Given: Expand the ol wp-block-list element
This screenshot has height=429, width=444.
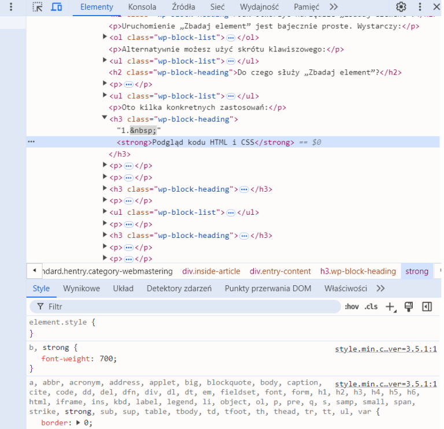Looking at the screenshot, I should point(105,38).
